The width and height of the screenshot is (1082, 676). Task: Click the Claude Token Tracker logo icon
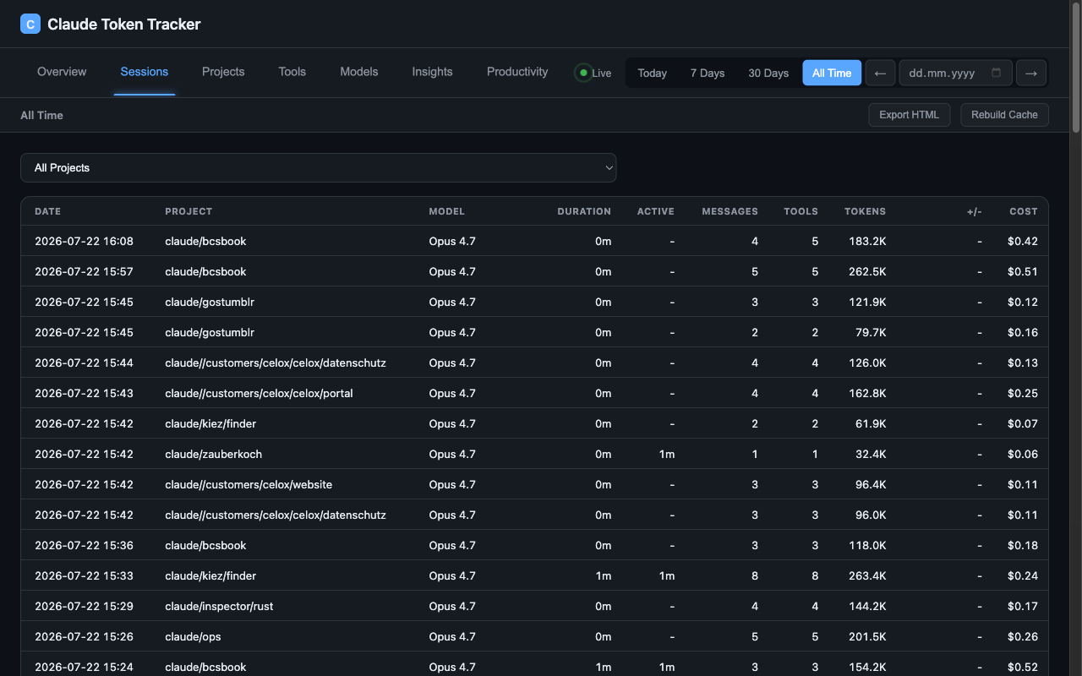coord(30,24)
